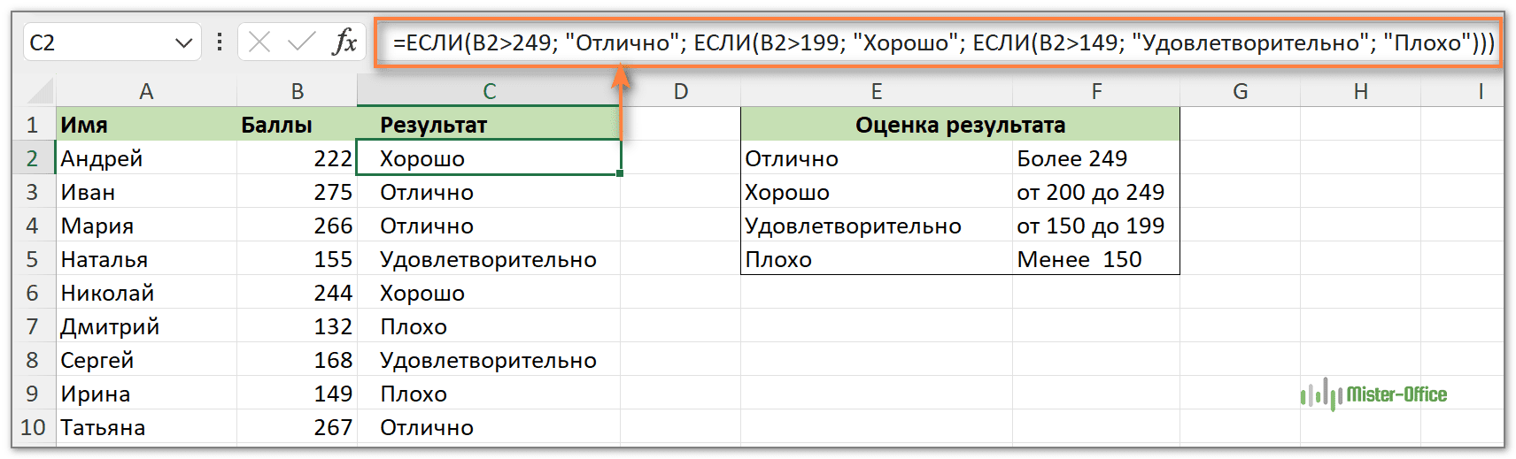The width and height of the screenshot is (1516, 459).
Task: Select row 5 header
Action: [33, 259]
